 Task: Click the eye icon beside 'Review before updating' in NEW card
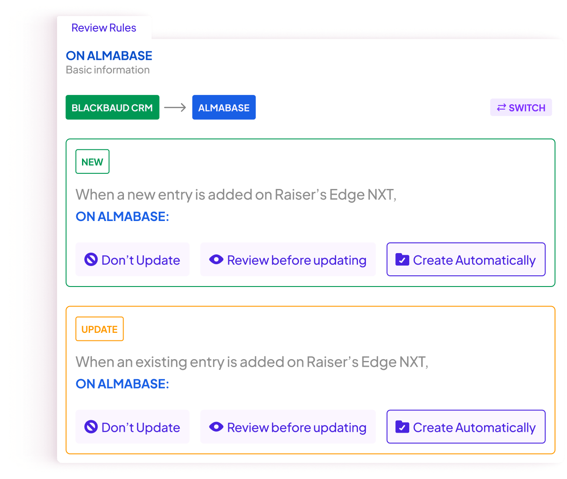pos(216,259)
